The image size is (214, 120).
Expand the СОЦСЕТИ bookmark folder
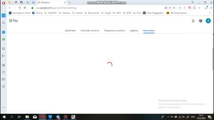[50, 13]
